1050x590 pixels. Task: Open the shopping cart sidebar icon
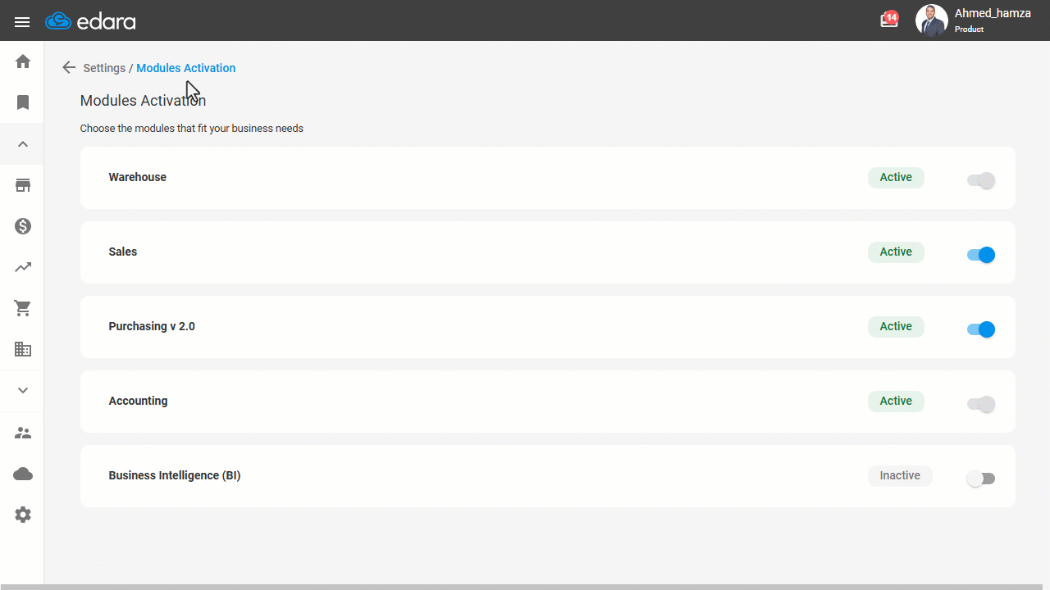(23, 308)
